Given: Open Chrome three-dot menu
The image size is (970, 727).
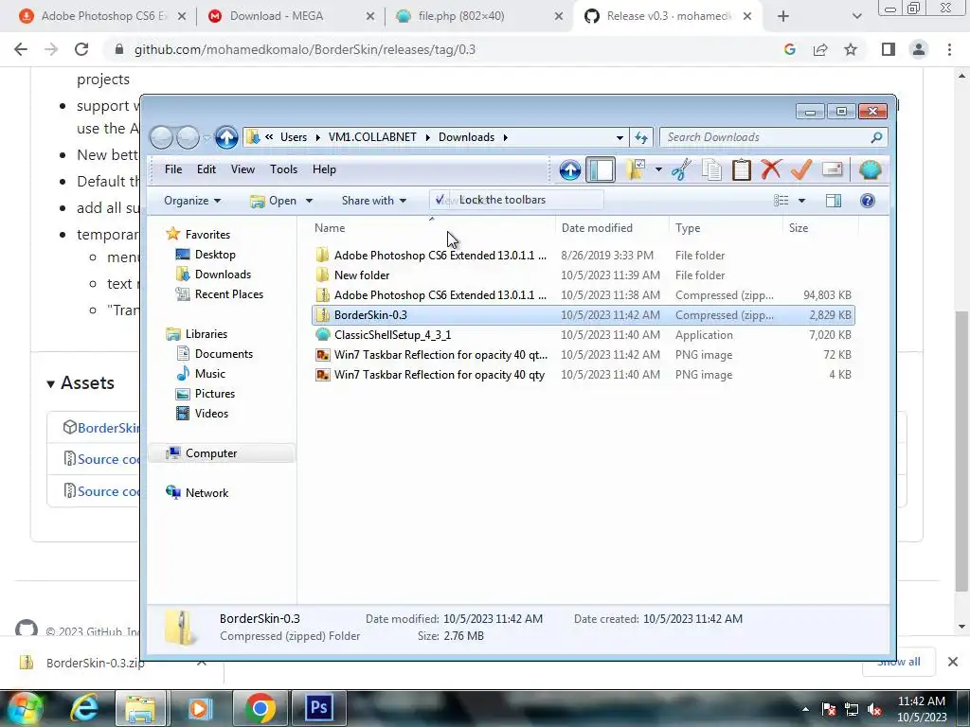Looking at the screenshot, I should (x=949, y=49).
